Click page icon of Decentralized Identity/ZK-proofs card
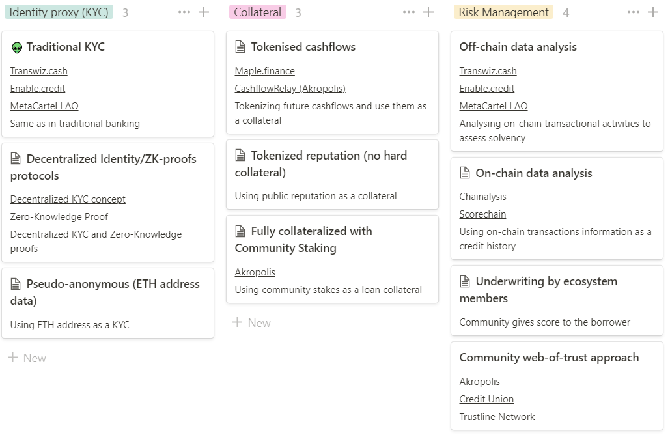 (16, 159)
